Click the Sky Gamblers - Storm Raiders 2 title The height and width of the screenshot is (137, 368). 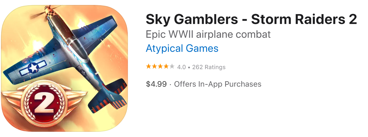click(x=251, y=20)
